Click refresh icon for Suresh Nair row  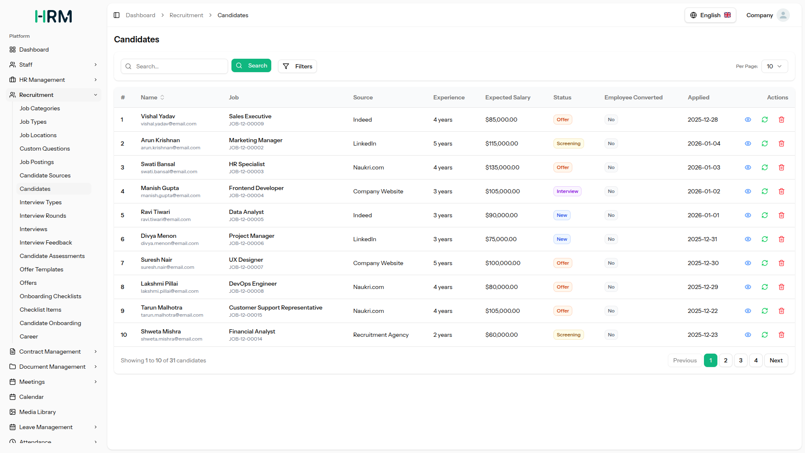click(x=764, y=263)
